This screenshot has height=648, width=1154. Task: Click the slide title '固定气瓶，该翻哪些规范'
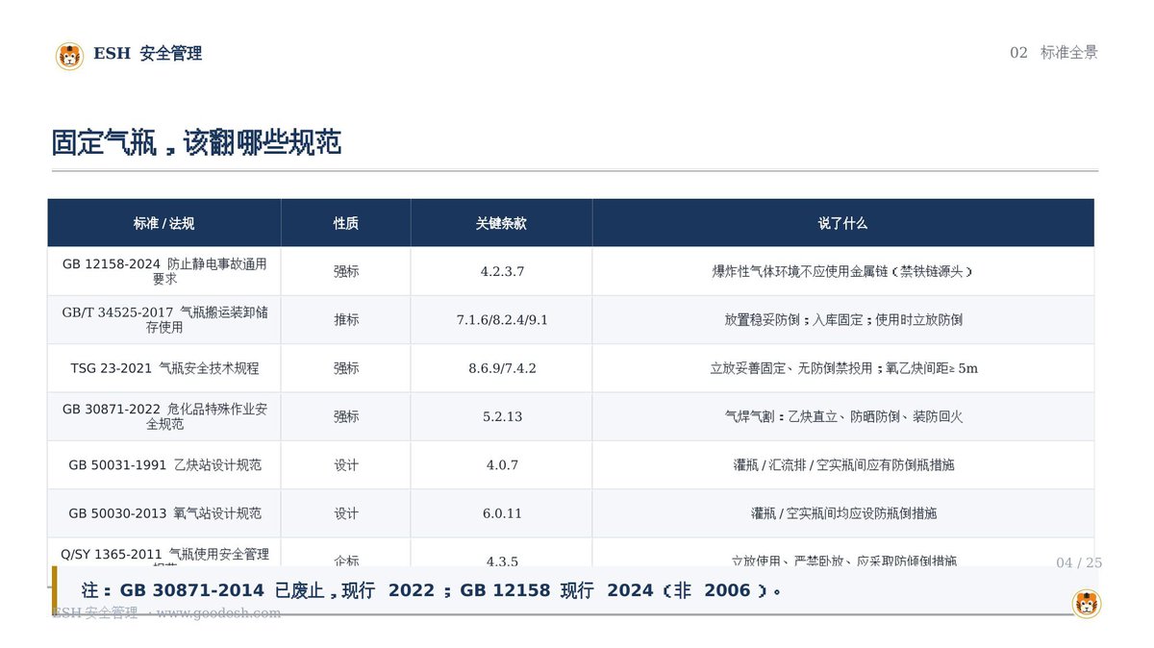pos(196,143)
